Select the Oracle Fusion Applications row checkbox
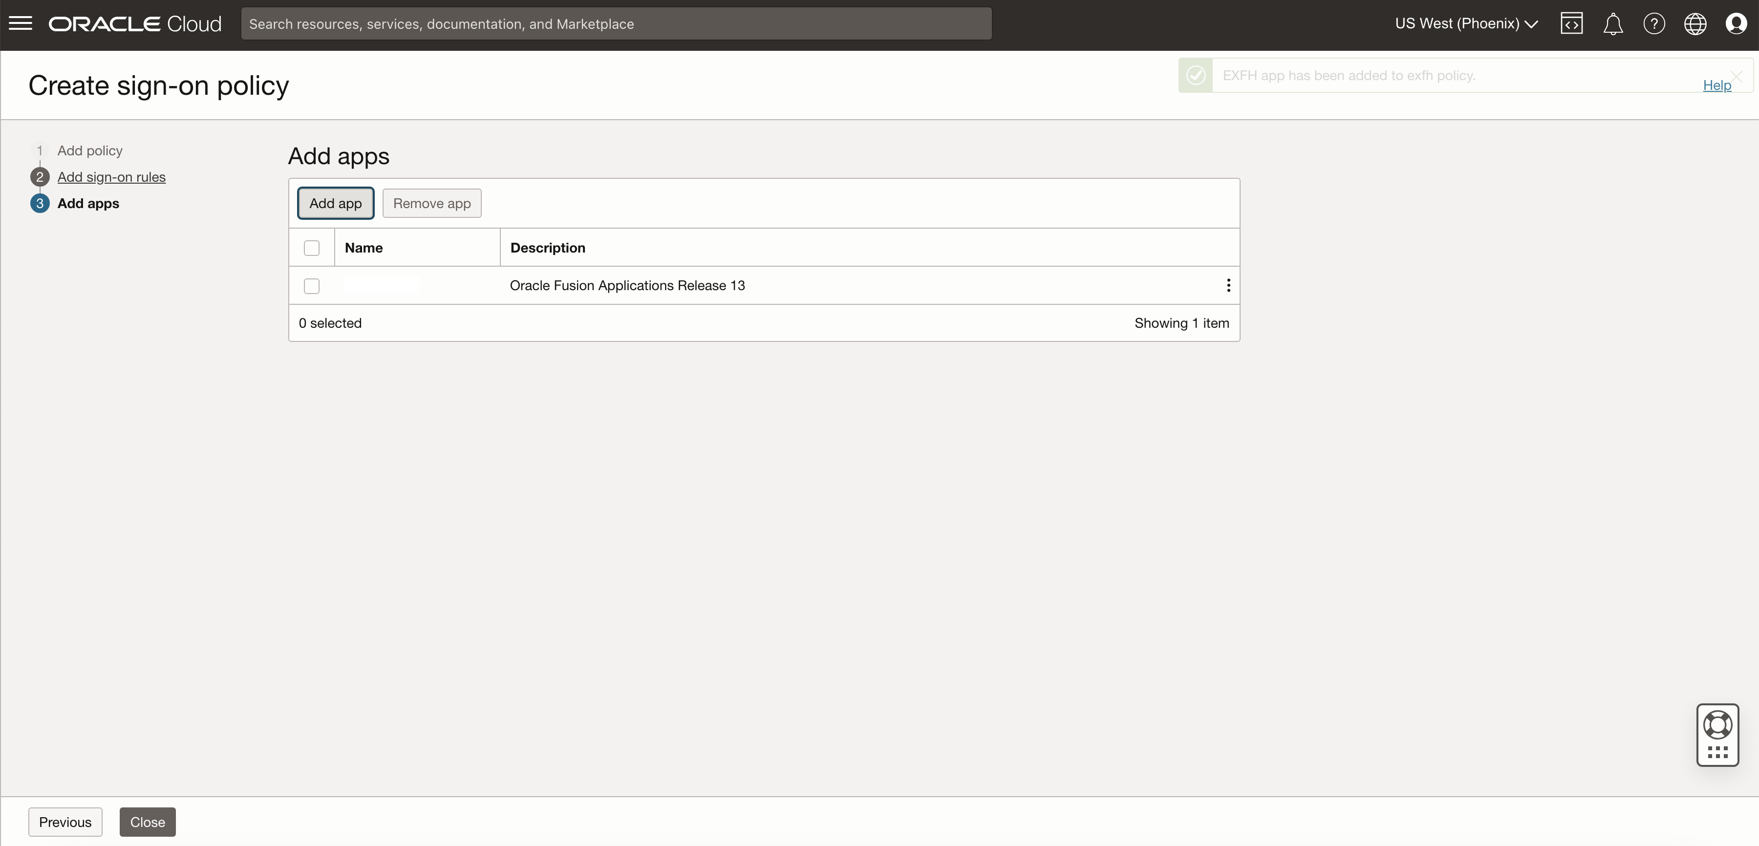Viewport: 1759px width, 846px height. [311, 286]
